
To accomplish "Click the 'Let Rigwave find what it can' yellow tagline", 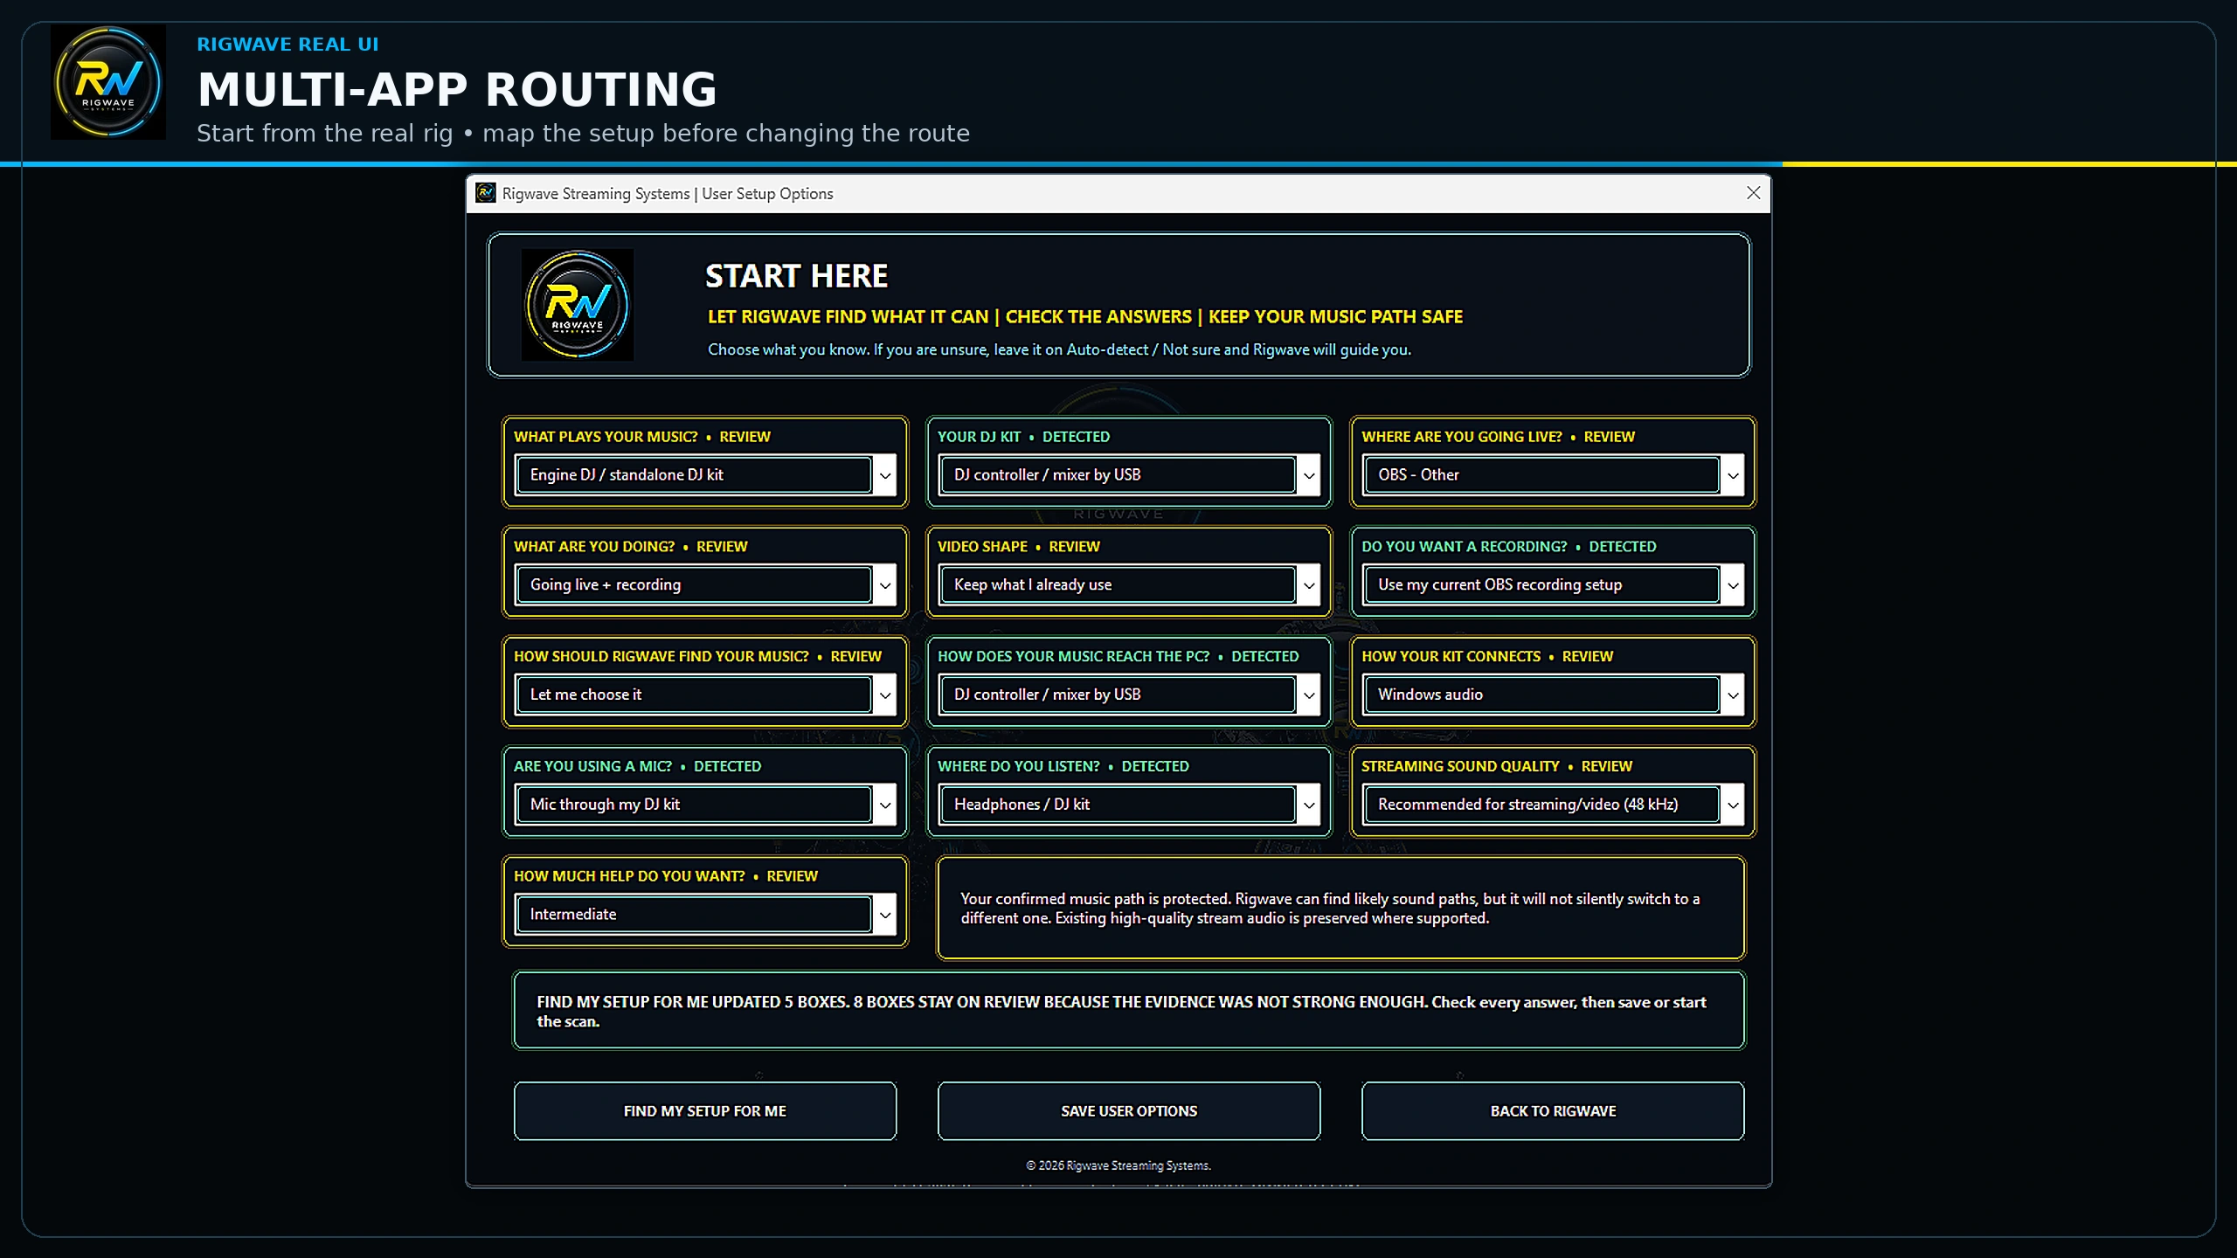I will click(1085, 317).
